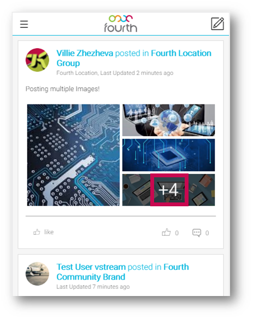Tap the compose new post icon
The height and width of the screenshot is (319, 253).
coord(217,24)
